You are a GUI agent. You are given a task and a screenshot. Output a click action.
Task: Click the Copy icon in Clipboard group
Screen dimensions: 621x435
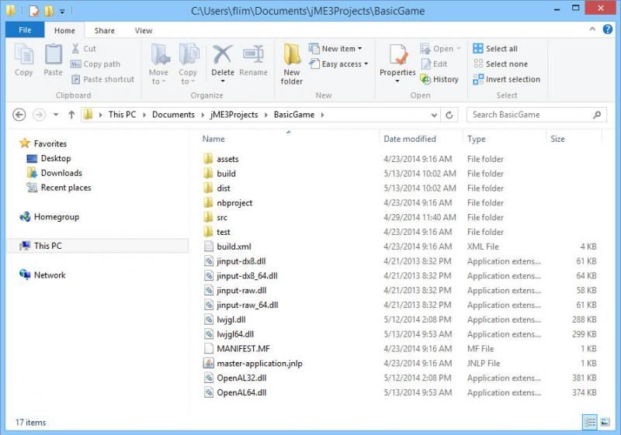pyautogui.click(x=24, y=54)
